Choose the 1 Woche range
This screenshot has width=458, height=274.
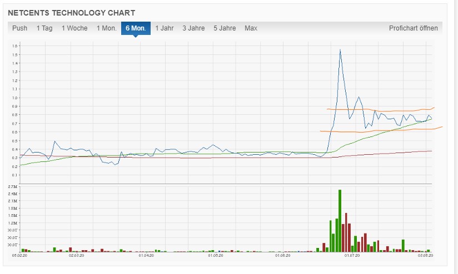pyautogui.click(x=74, y=28)
